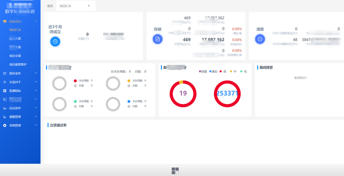The width and height of the screenshot is (344, 176).
Task: Click the star icon beside 交易对手
Action: [5, 82]
